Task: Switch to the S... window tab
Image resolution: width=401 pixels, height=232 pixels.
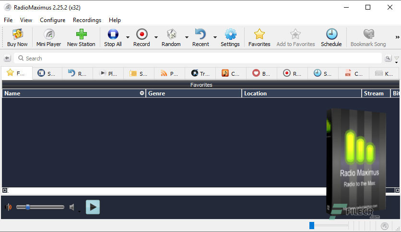Action: click(47, 74)
